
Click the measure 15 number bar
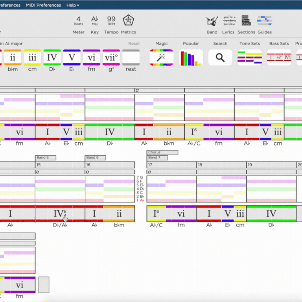pyautogui.click(x=60, y=165)
